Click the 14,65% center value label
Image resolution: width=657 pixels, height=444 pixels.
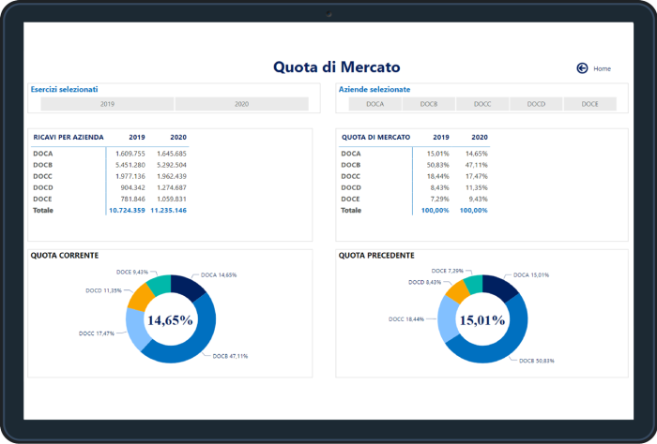168,319
